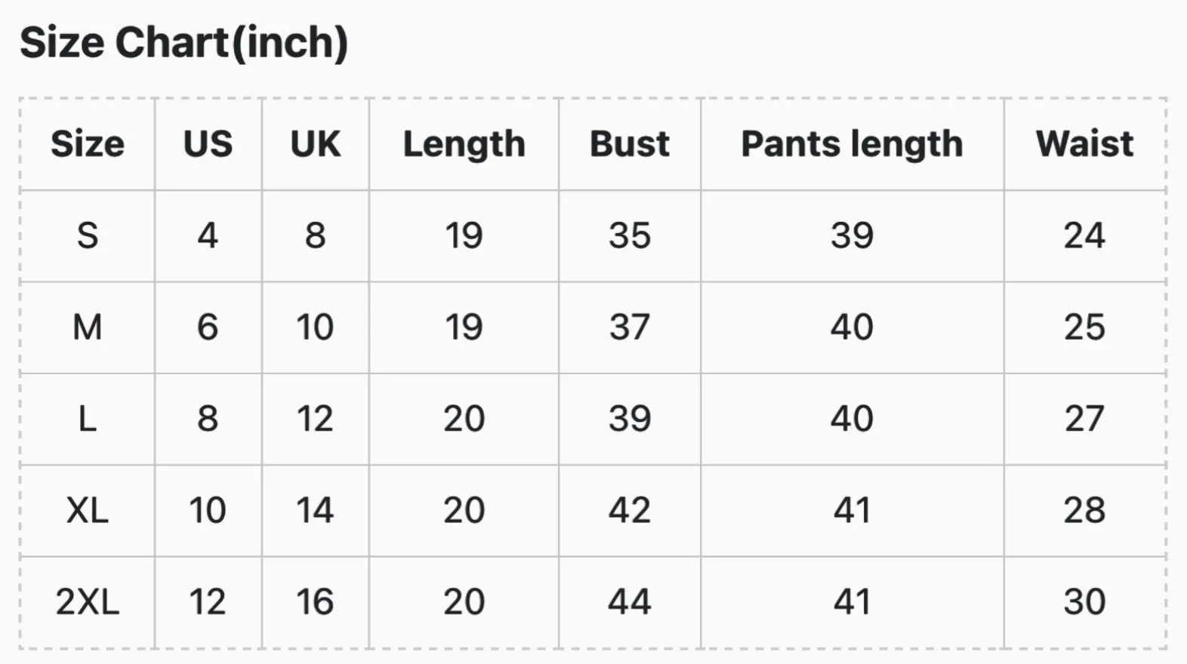Select the Length column header
This screenshot has height=664, width=1187.
[x=464, y=144]
